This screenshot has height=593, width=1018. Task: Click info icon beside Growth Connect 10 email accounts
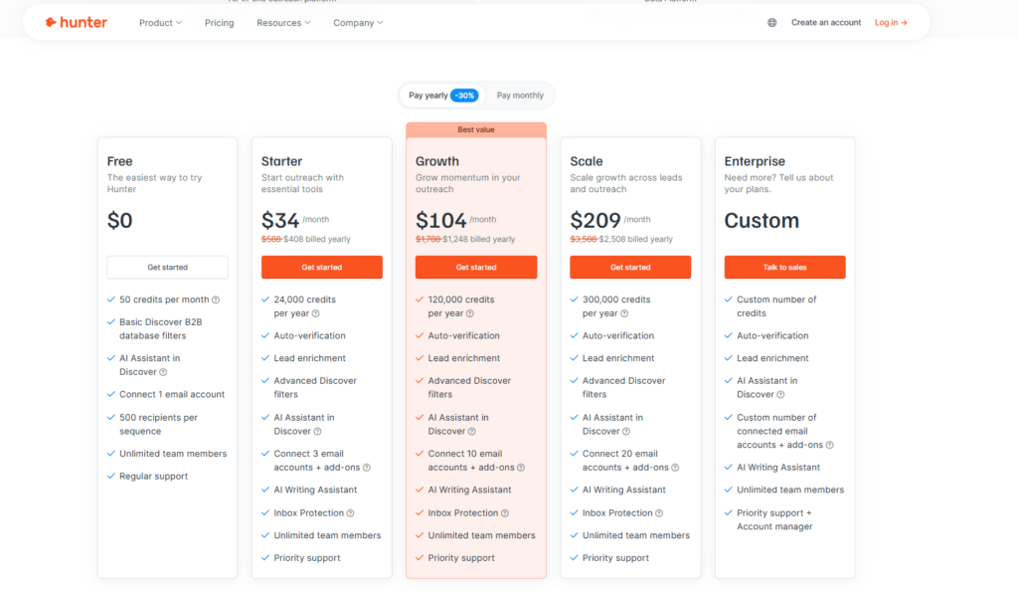coord(521,468)
